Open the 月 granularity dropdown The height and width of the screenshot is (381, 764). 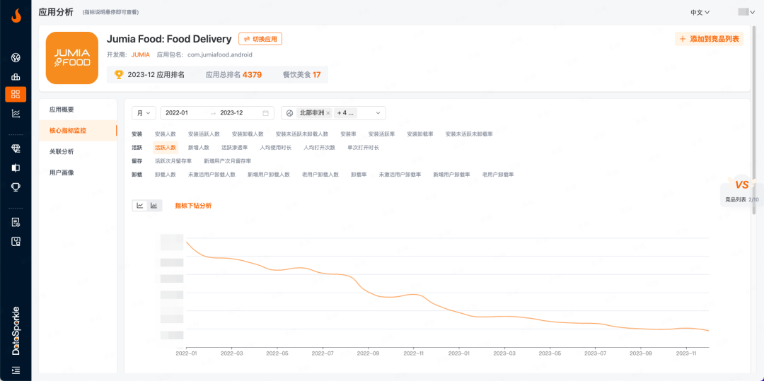click(x=144, y=113)
